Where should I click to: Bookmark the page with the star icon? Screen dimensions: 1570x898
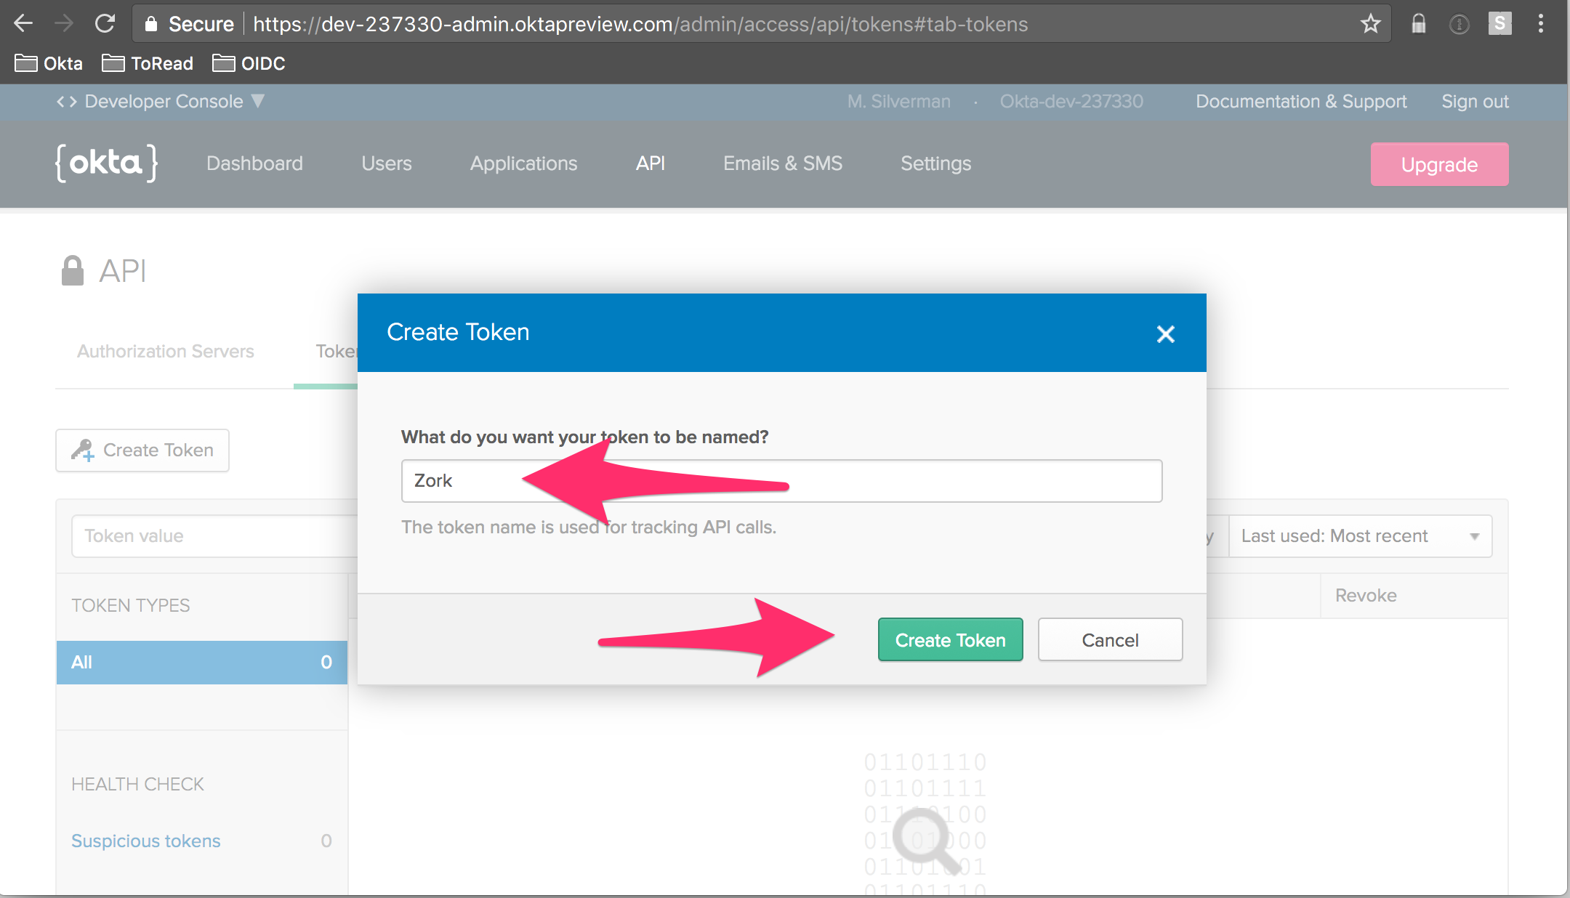pyautogui.click(x=1370, y=24)
